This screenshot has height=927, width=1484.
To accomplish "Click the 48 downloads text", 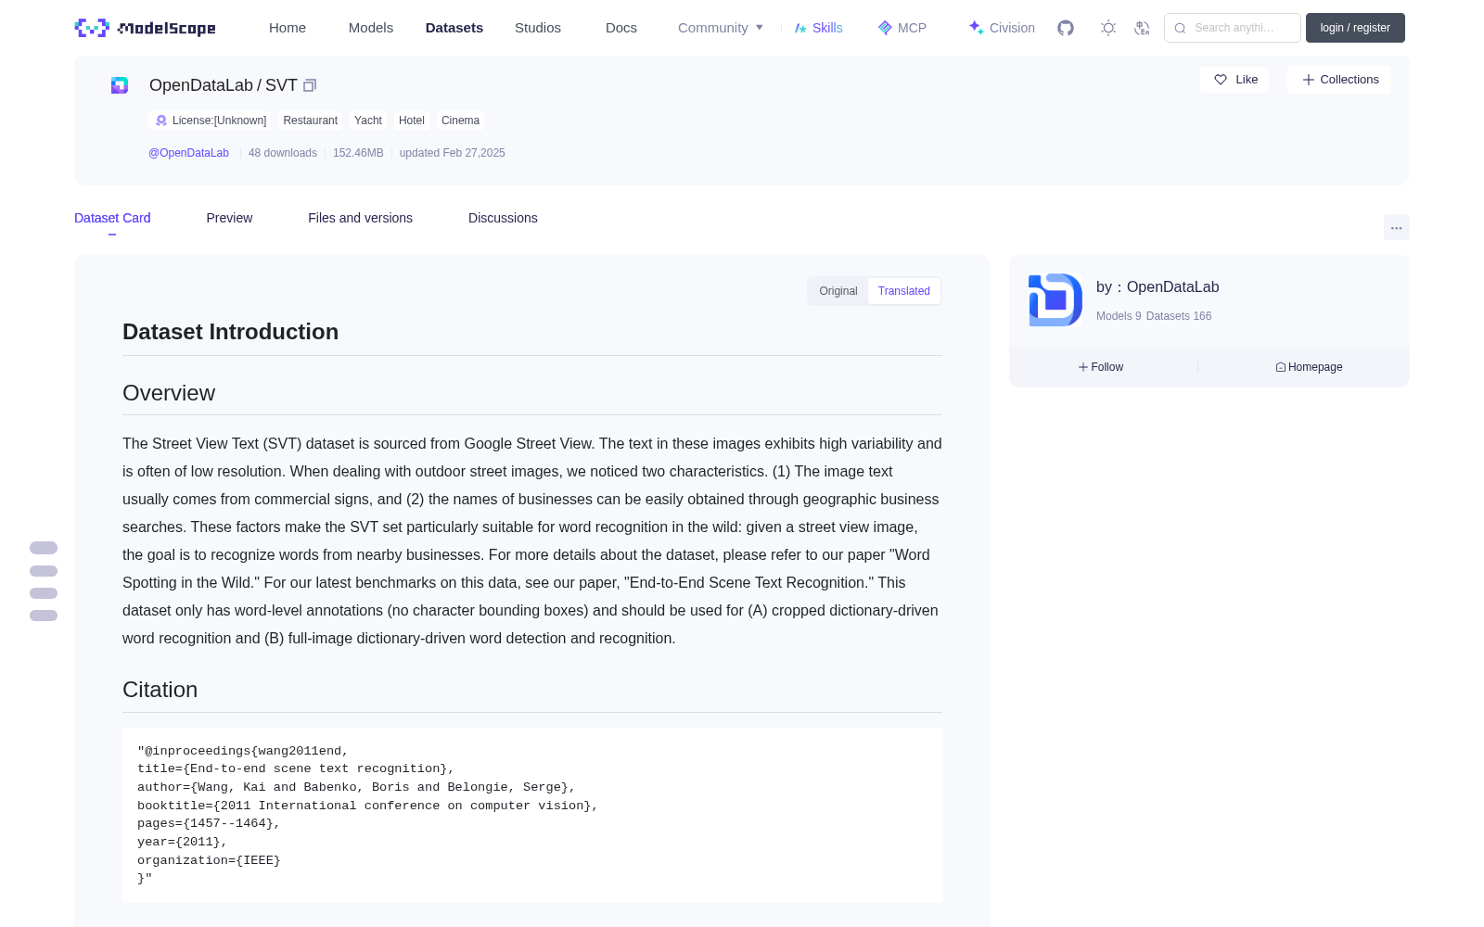I will pyautogui.click(x=283, y=153).
